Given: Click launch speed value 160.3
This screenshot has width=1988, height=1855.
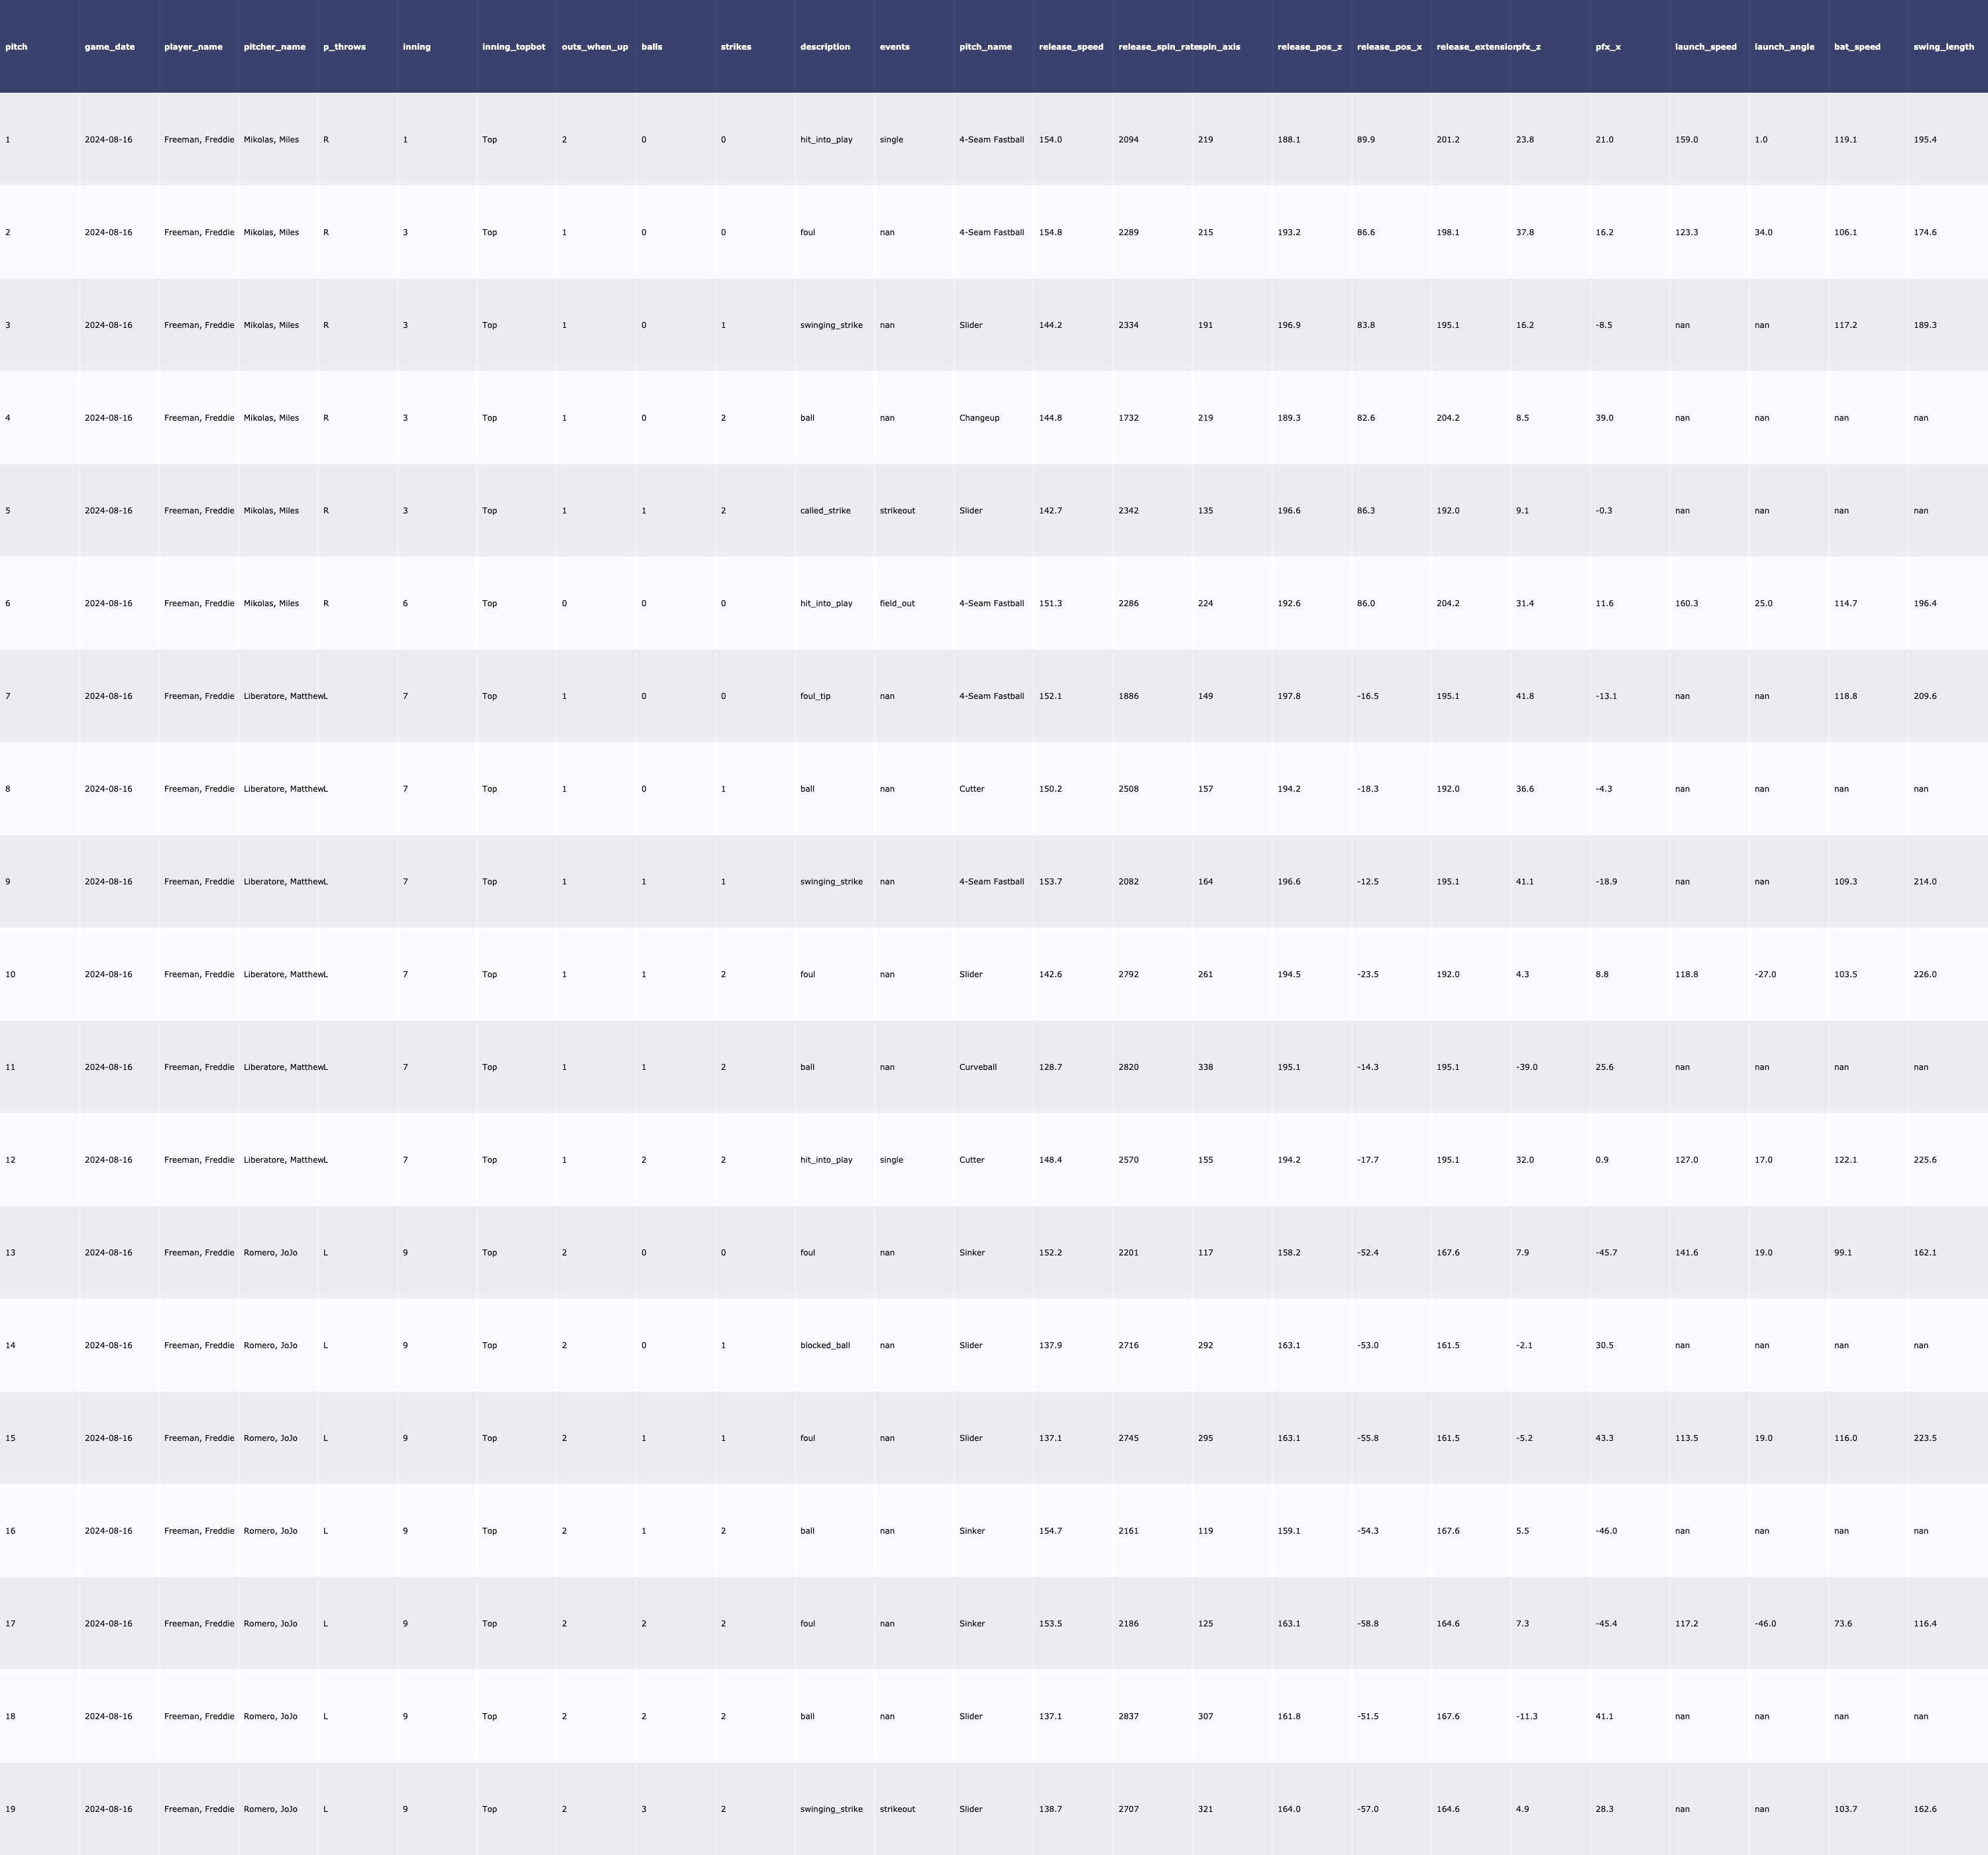Looking at the screenshot, I should [x=1686, y=603].
